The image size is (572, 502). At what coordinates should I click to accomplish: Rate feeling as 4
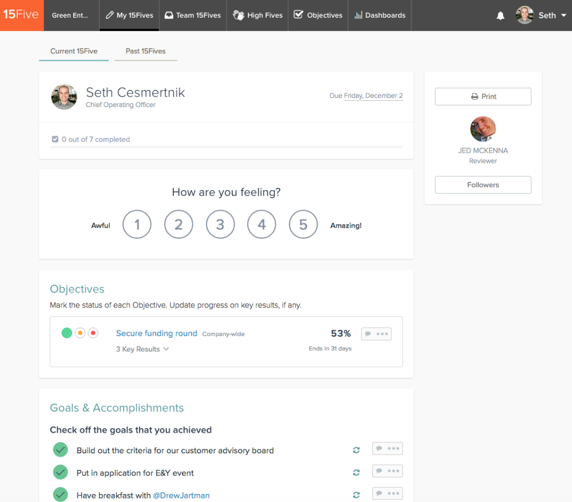pyautogui.click(x=261, y=224)
